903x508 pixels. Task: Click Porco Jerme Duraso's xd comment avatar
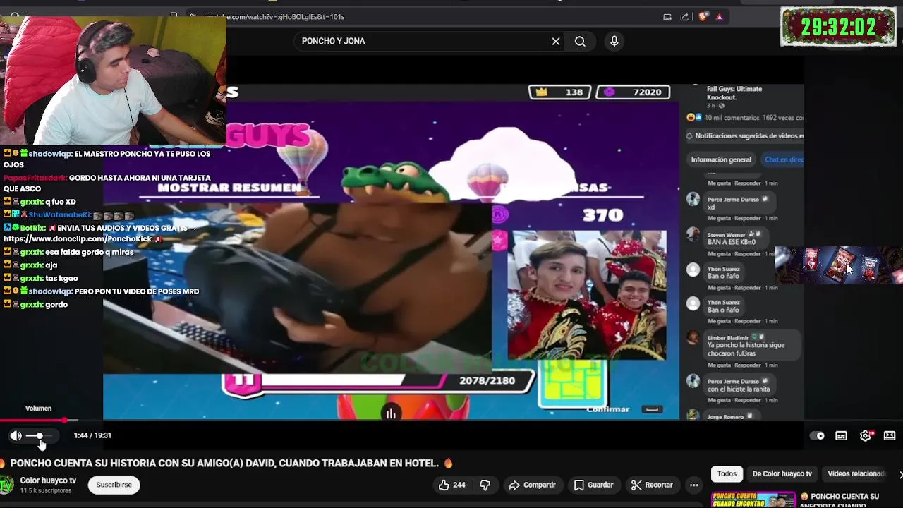(x=693, y=200)
